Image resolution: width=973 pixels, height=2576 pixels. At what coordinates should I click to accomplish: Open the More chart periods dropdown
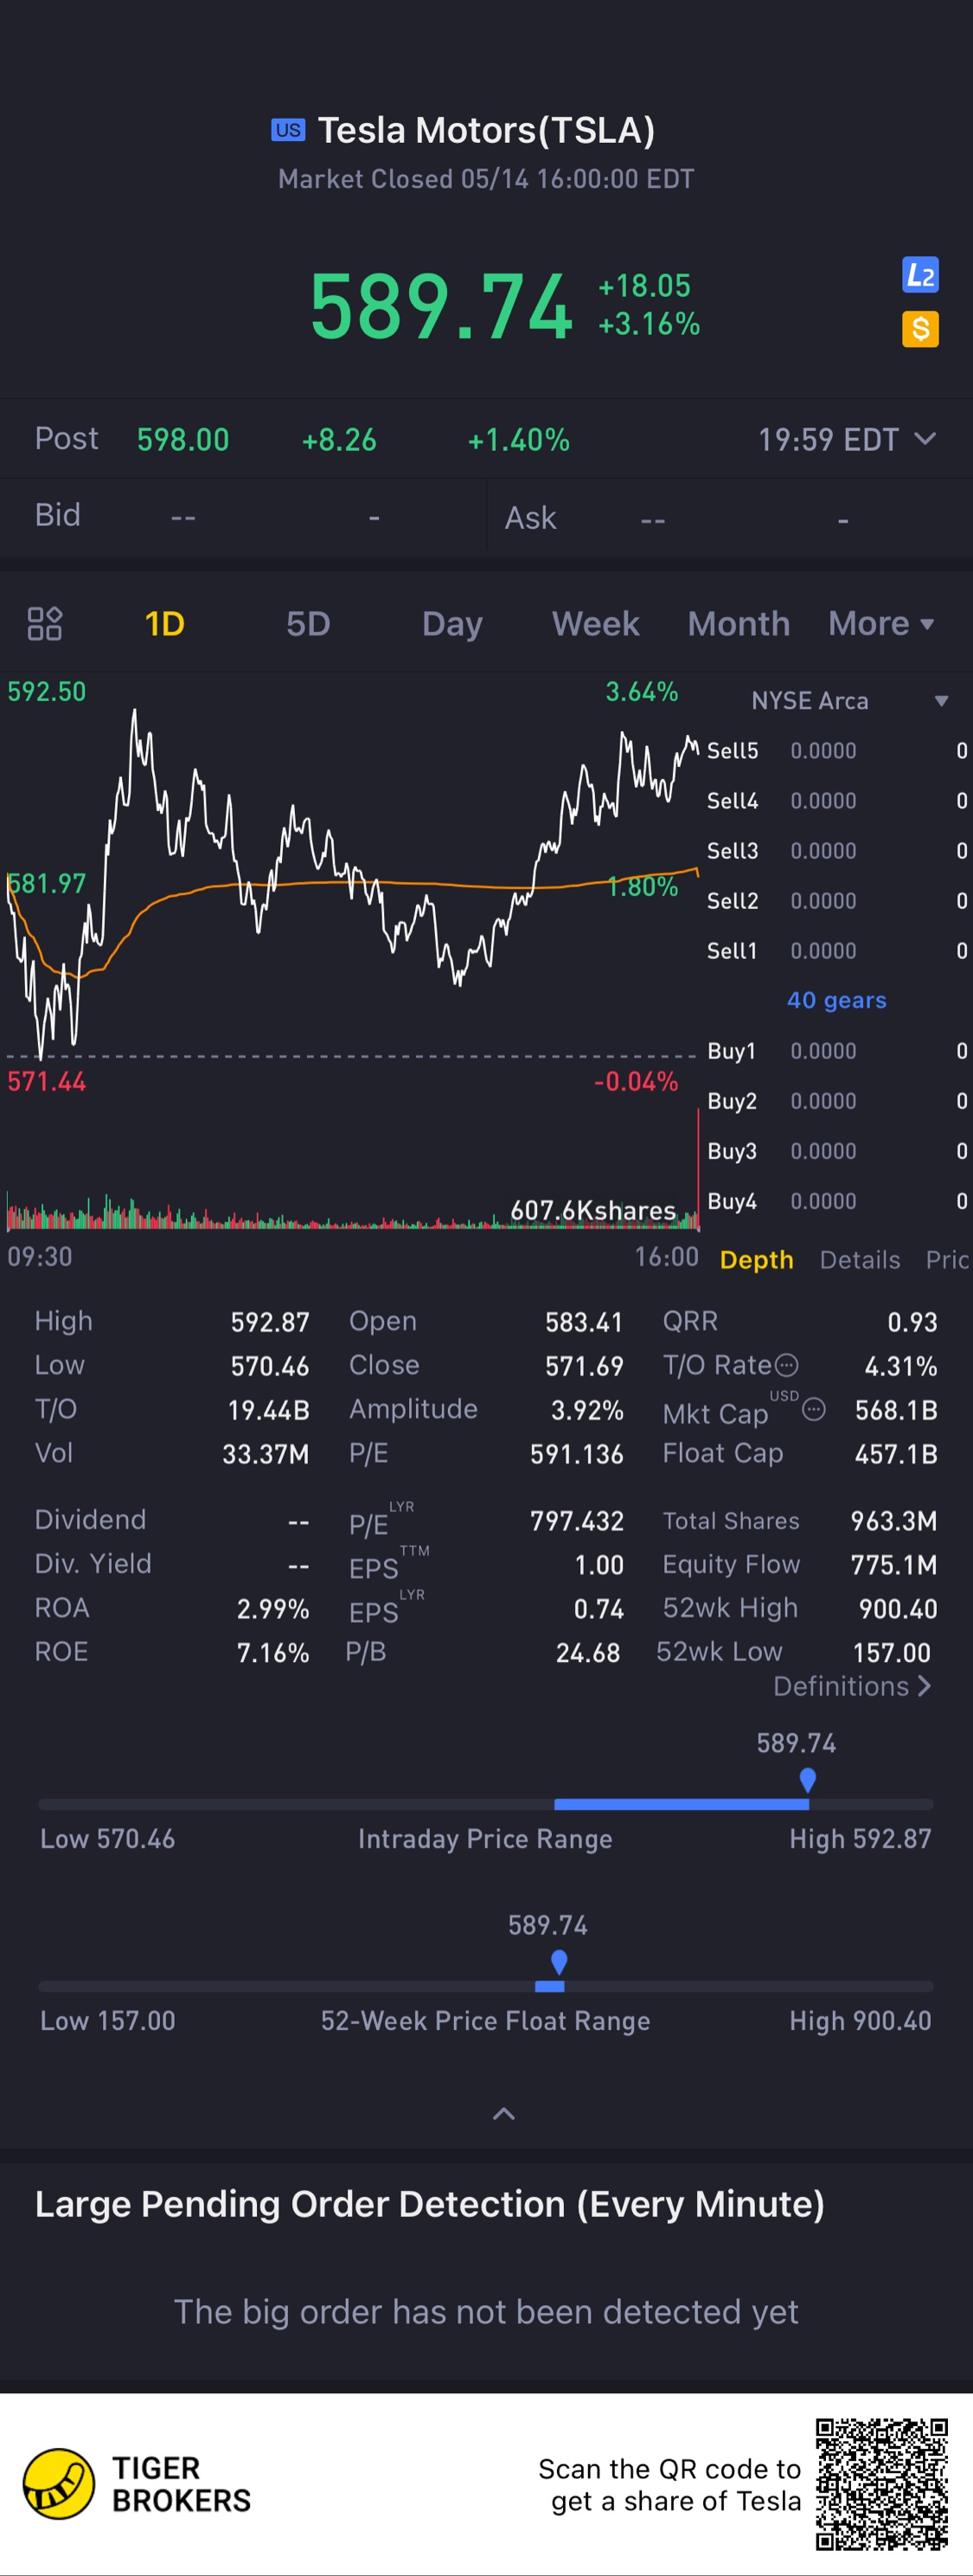[880, 623]
